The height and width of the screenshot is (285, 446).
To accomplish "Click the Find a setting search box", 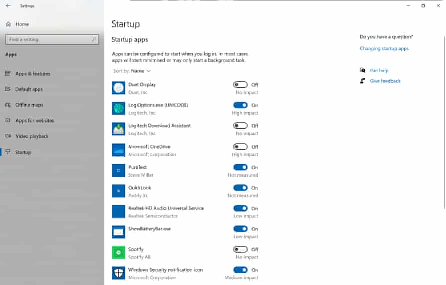I will pos(52,39).
